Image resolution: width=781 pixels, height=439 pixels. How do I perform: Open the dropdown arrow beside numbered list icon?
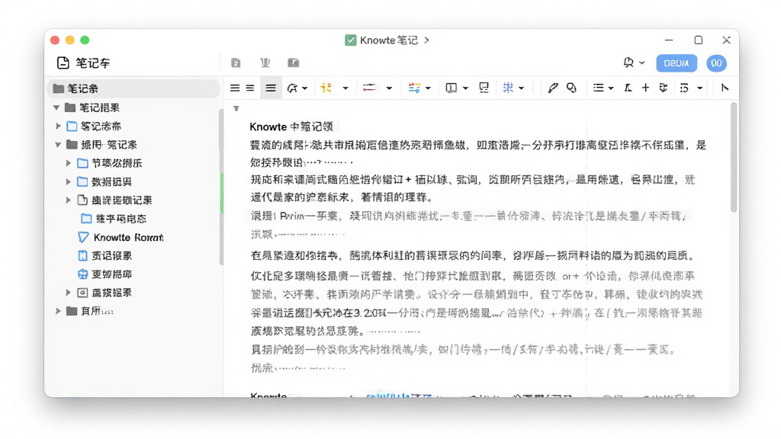click(x=700, y=88)
